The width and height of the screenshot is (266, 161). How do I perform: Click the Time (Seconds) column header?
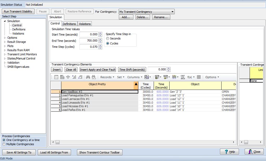[x=161, y=86]
